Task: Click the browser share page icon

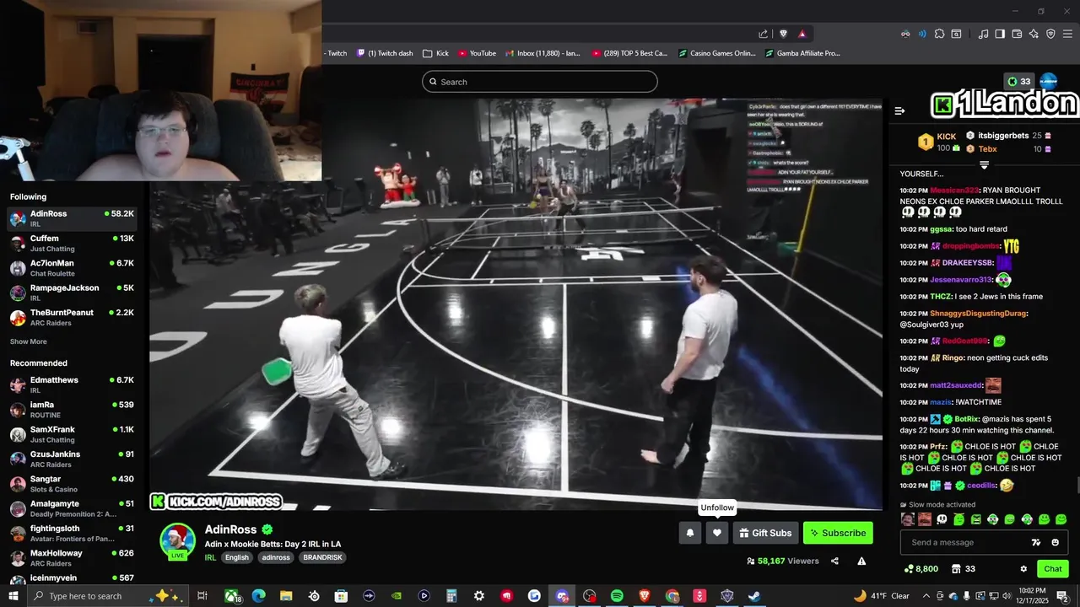Action: (x=764, y=34)
